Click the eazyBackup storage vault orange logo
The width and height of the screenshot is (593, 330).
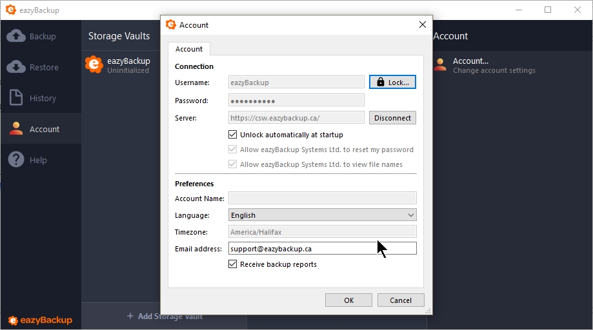94,64
